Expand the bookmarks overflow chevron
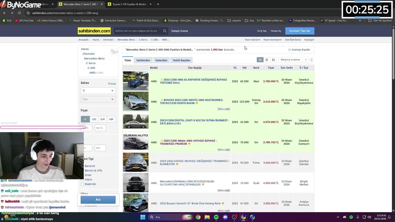This screenshot has width=395, height=222. point(360,21)
